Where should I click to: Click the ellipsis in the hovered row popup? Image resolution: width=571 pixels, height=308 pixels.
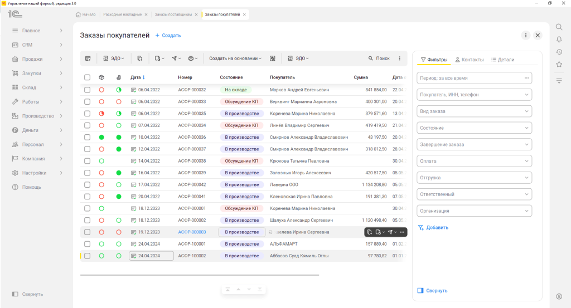[402, 232]
